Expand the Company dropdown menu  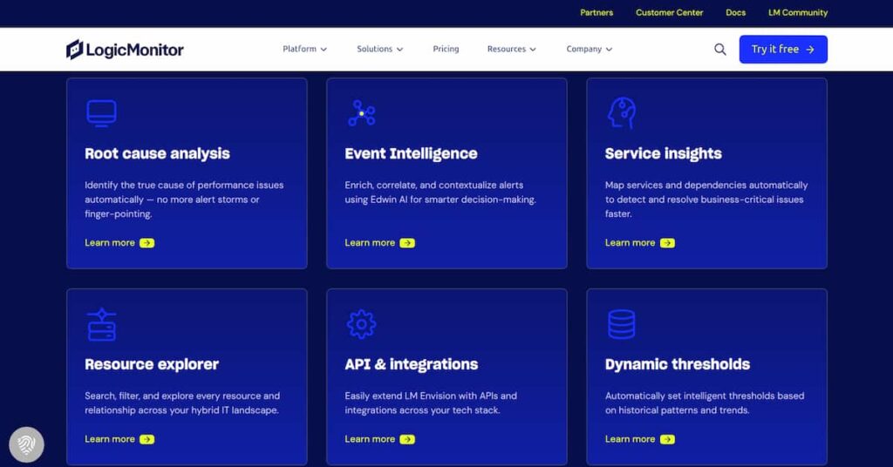coord(589,49)
